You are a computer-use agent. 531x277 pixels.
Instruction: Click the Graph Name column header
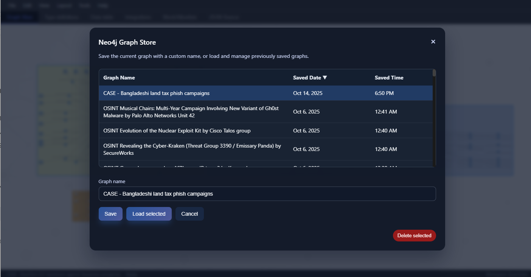[x=119, y=78]
